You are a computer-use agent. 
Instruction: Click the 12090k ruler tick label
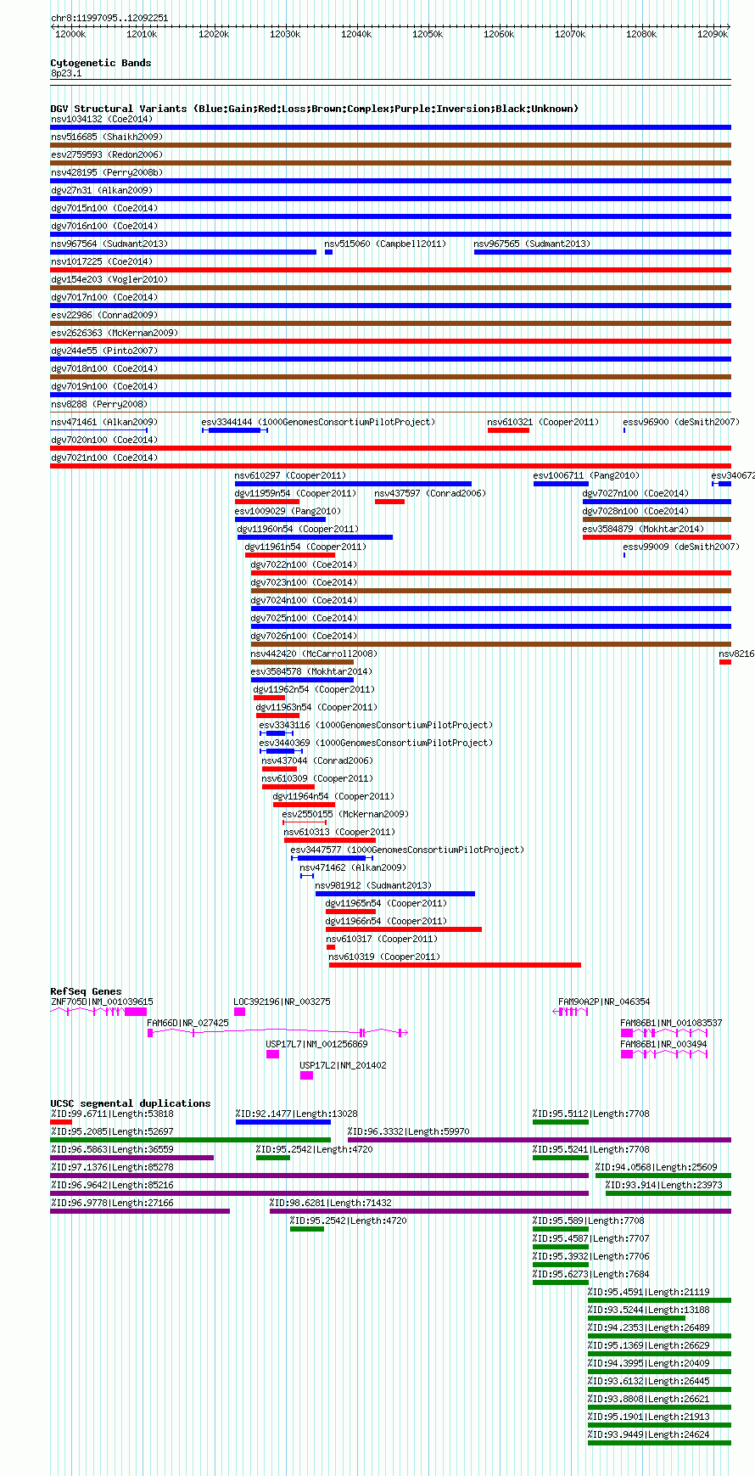coord(713,34)
